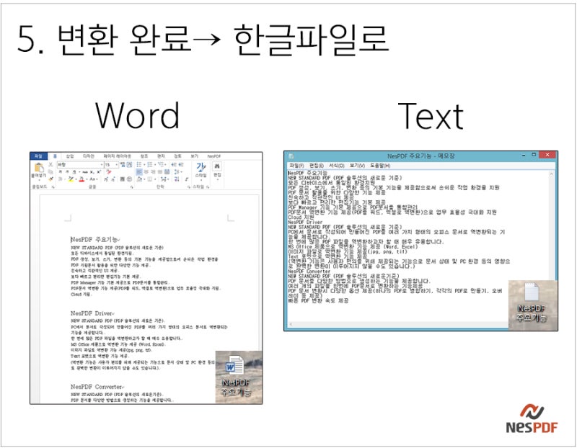Toggle Align Left paragraph icon

click(139, 172)
